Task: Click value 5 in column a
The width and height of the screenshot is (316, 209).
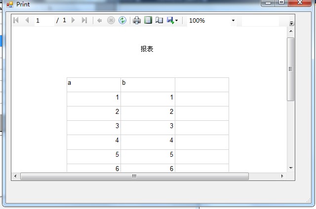Action: tap(117, 154)
